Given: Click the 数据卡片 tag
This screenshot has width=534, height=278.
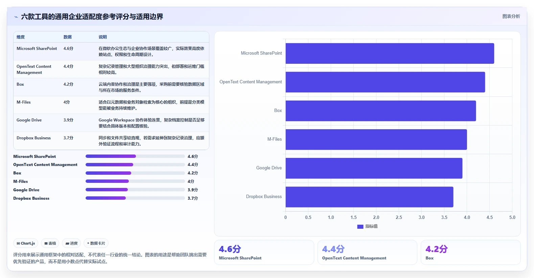Looking at the screenshot, I should tap(96, 243).
